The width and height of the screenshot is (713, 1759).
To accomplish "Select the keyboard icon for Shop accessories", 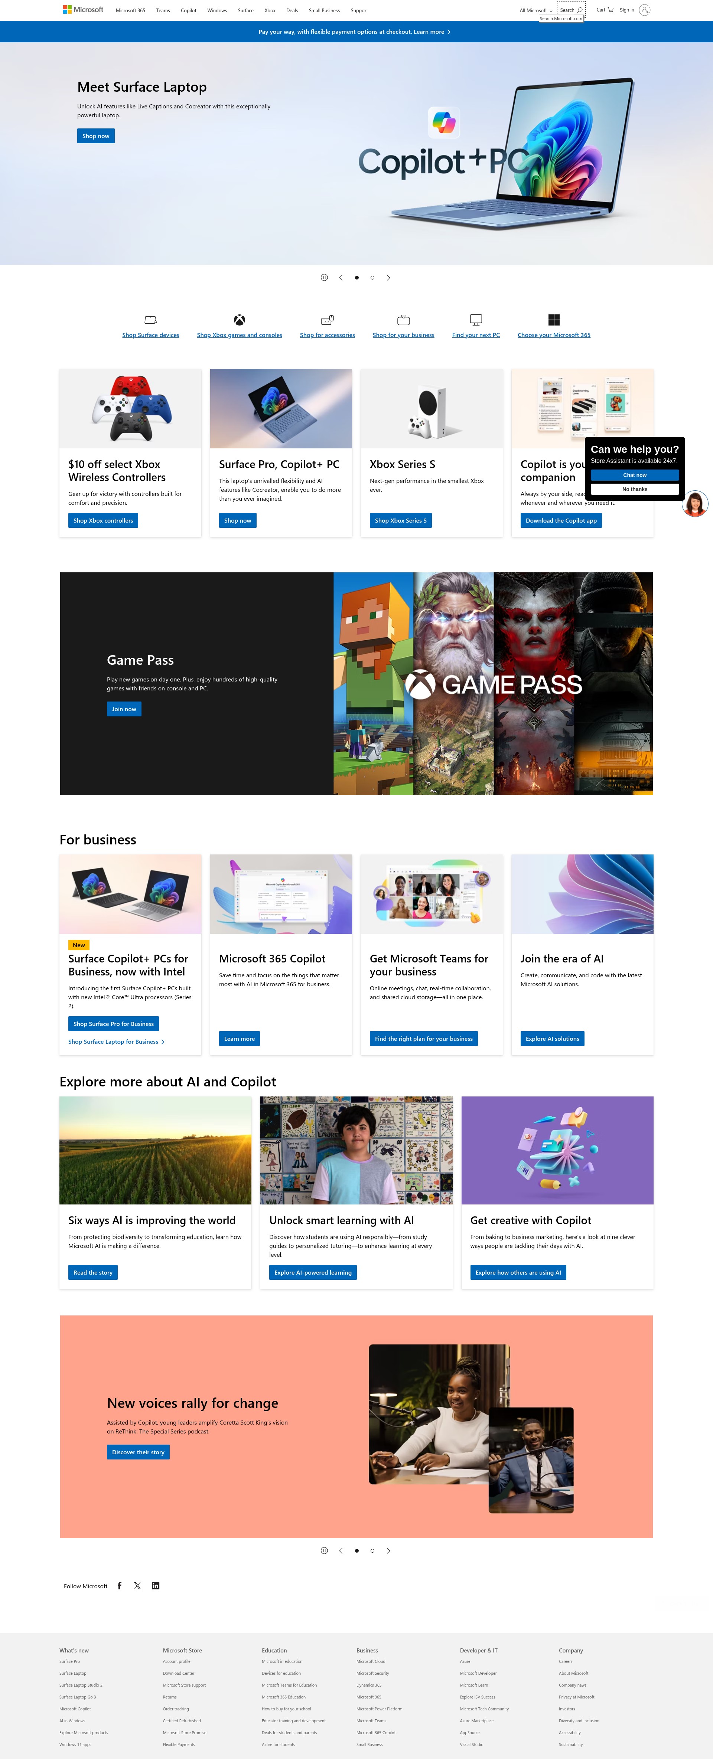I will [x=327, y=320].
